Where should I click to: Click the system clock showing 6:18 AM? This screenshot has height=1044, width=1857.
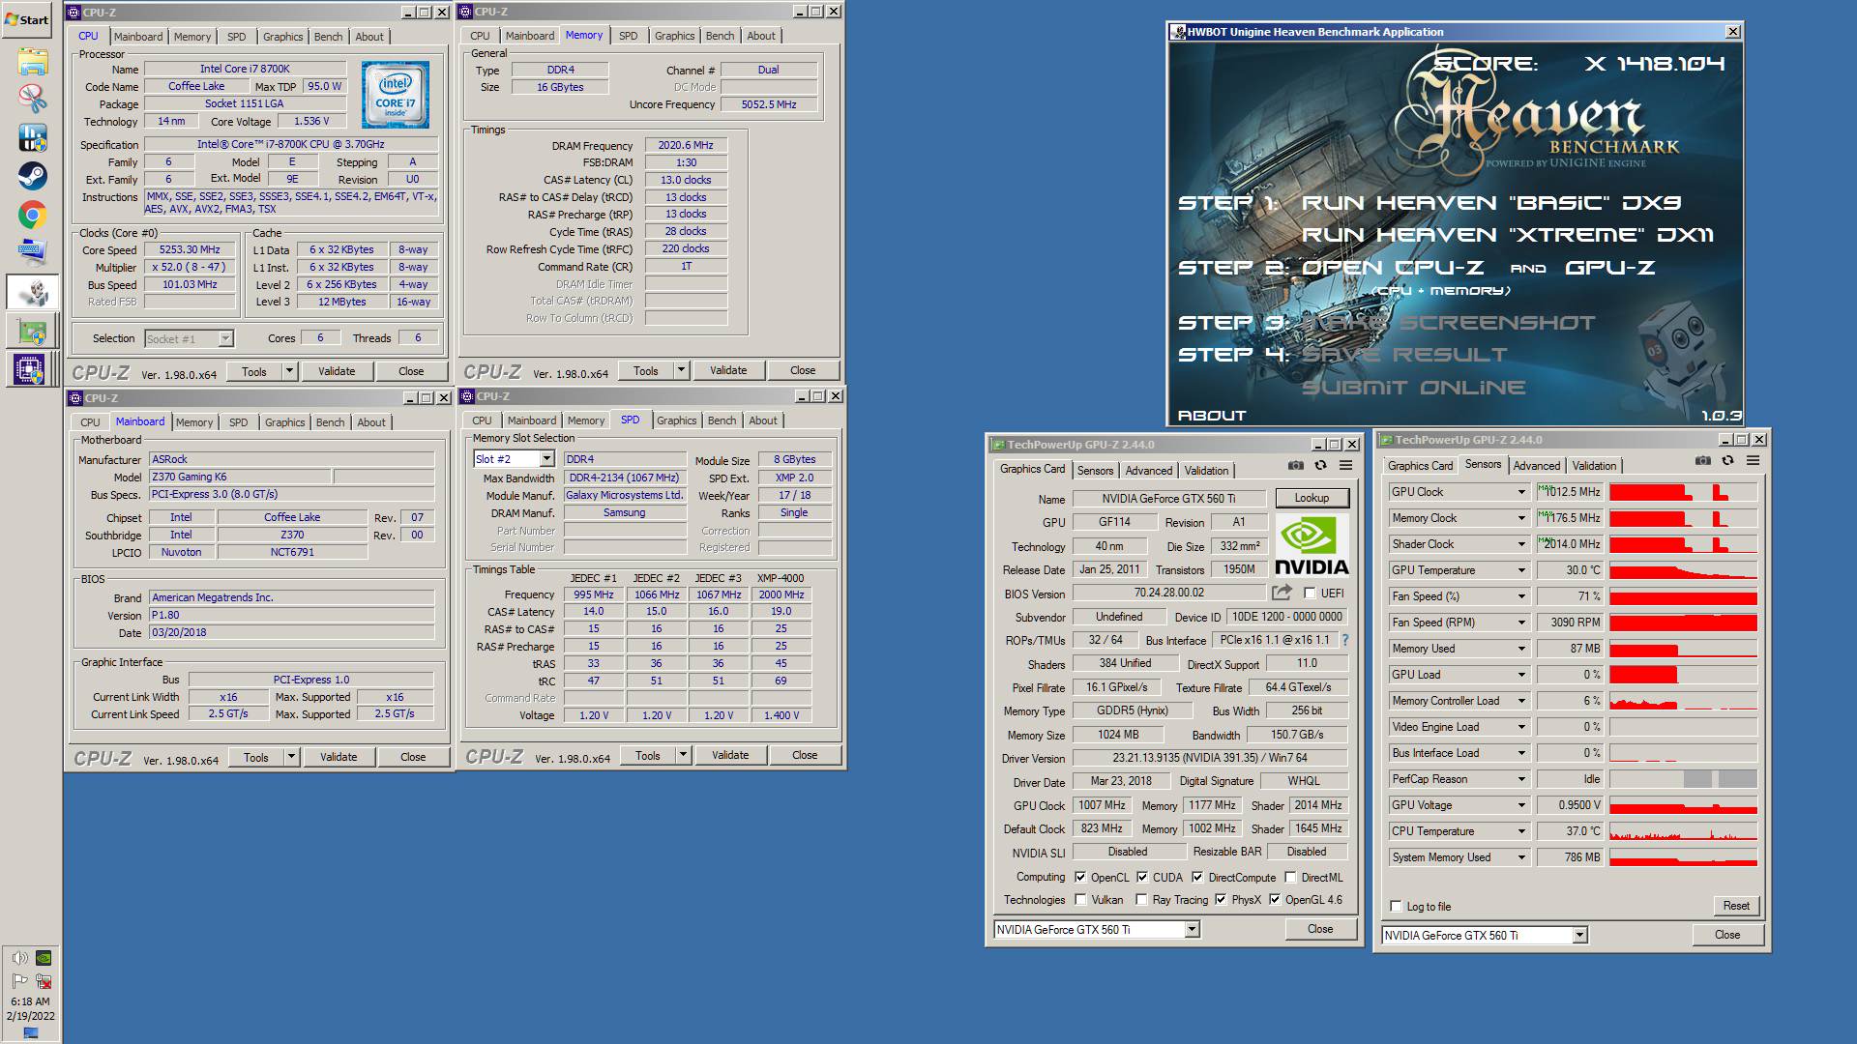tap(30, 1001)
